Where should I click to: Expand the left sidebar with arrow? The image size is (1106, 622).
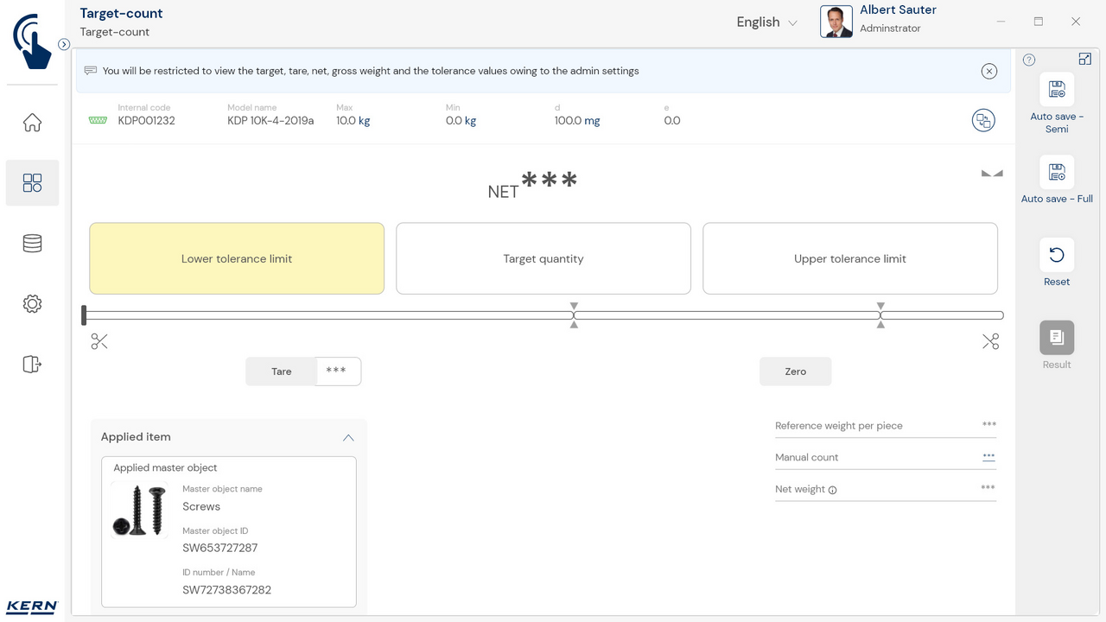(64, 44)
